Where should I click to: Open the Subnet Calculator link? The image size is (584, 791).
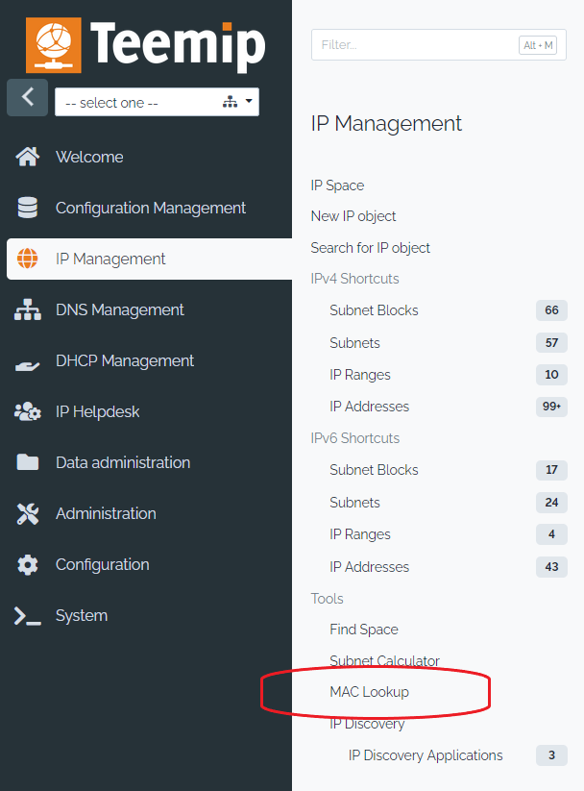click(384, 661)
